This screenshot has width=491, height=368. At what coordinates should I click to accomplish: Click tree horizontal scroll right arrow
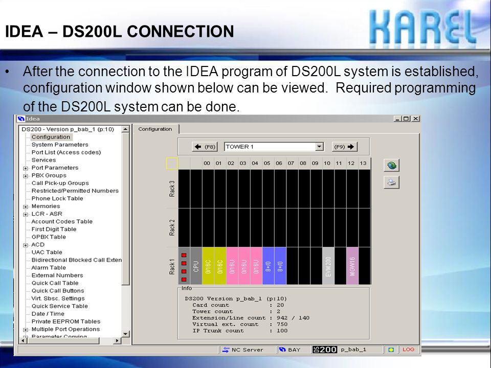point(117,340)
